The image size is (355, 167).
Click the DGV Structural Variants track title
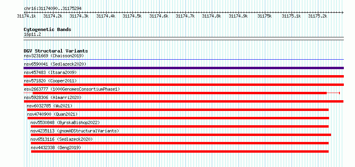click(x=56, y=51)
